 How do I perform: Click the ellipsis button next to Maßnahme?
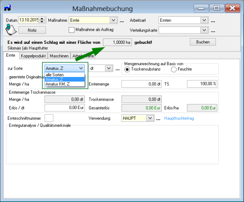(x=122, y=21)
